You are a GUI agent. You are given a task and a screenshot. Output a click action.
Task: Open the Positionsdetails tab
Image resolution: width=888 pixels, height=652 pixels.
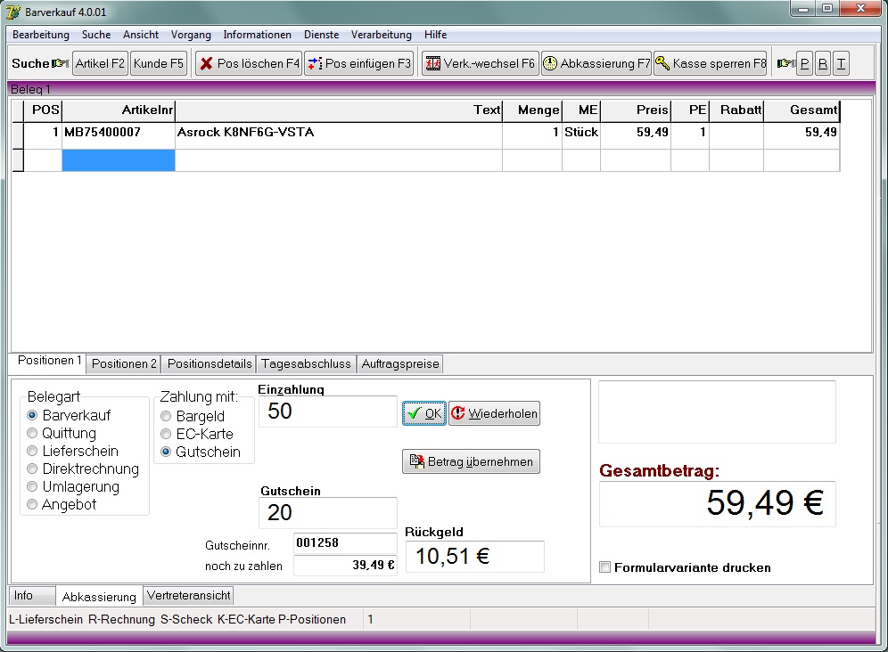tap(210, 363)
